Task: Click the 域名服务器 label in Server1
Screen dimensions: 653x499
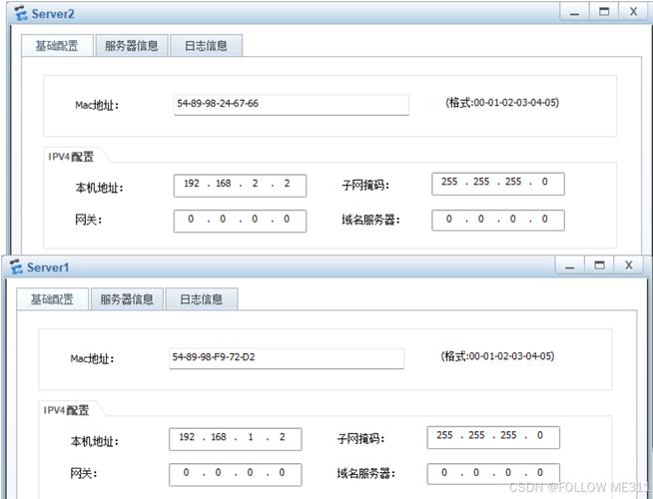Action: point(366,473)
